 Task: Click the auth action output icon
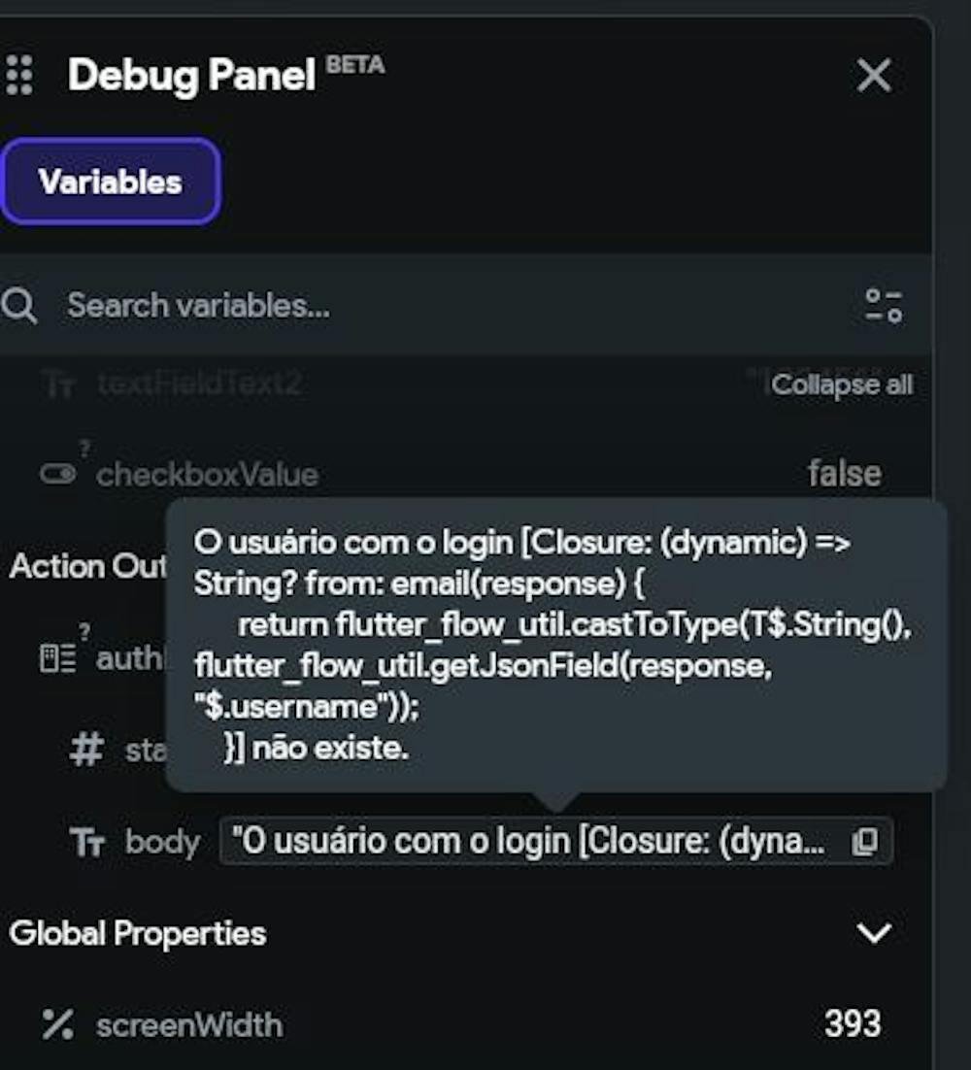click(57, 659)
